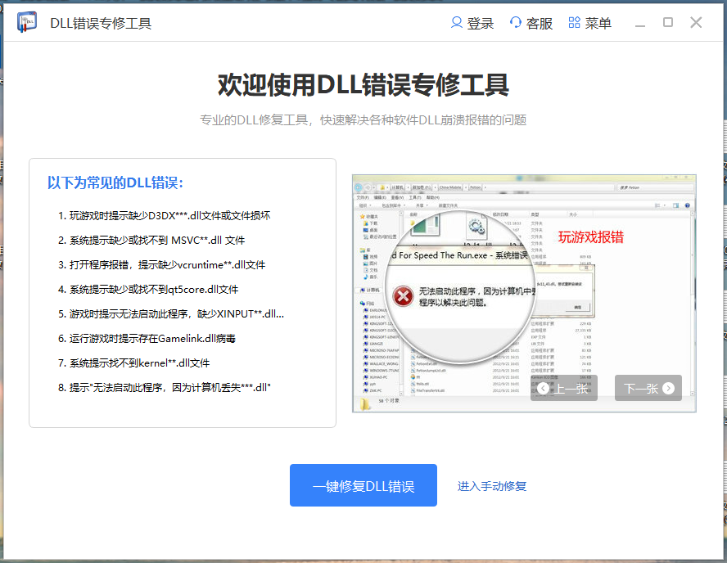Maximize the DLL tool window
This screenshot has height=563, width=727.
tap(668, 22)
